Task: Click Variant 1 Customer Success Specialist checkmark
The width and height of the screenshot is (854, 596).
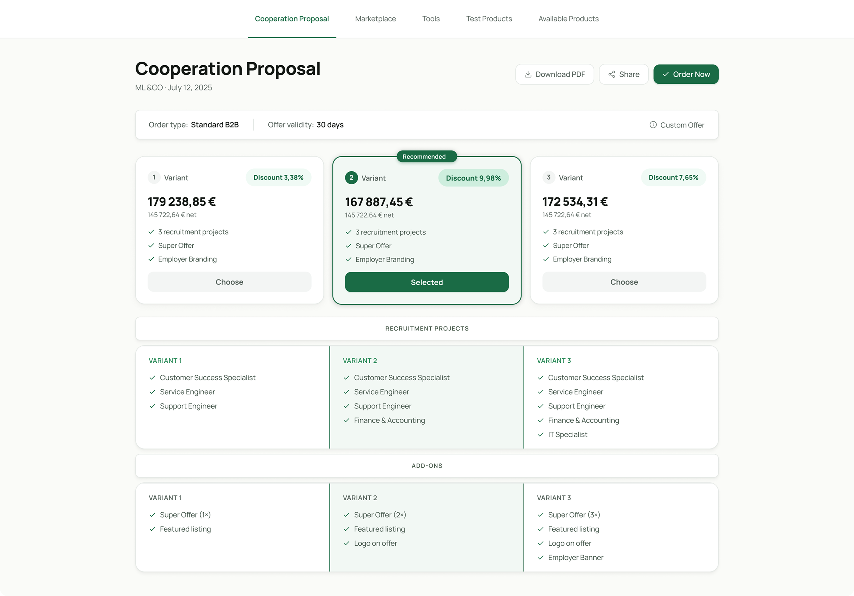Action: pos(152,377)
